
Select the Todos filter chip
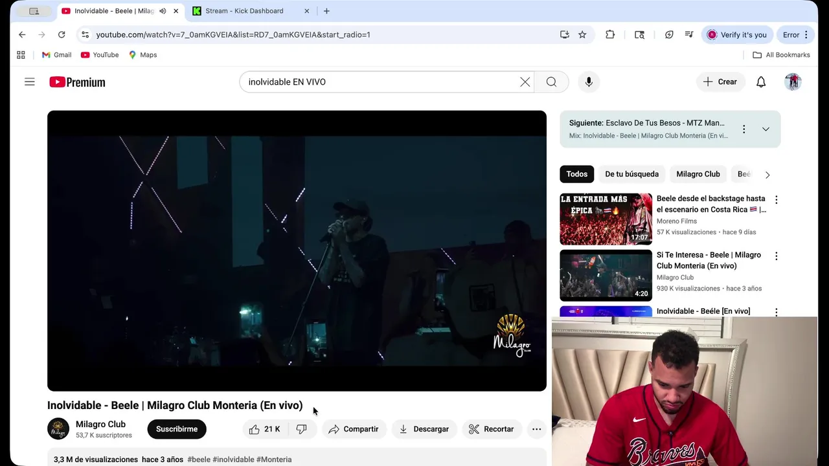click(x=577, y=174)
